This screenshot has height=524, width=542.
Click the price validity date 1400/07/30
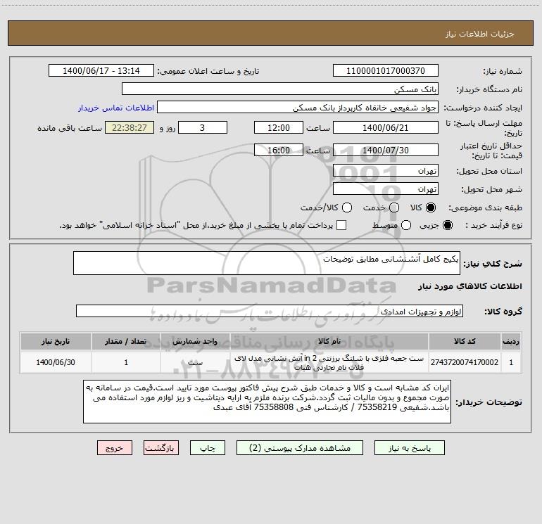386,150
